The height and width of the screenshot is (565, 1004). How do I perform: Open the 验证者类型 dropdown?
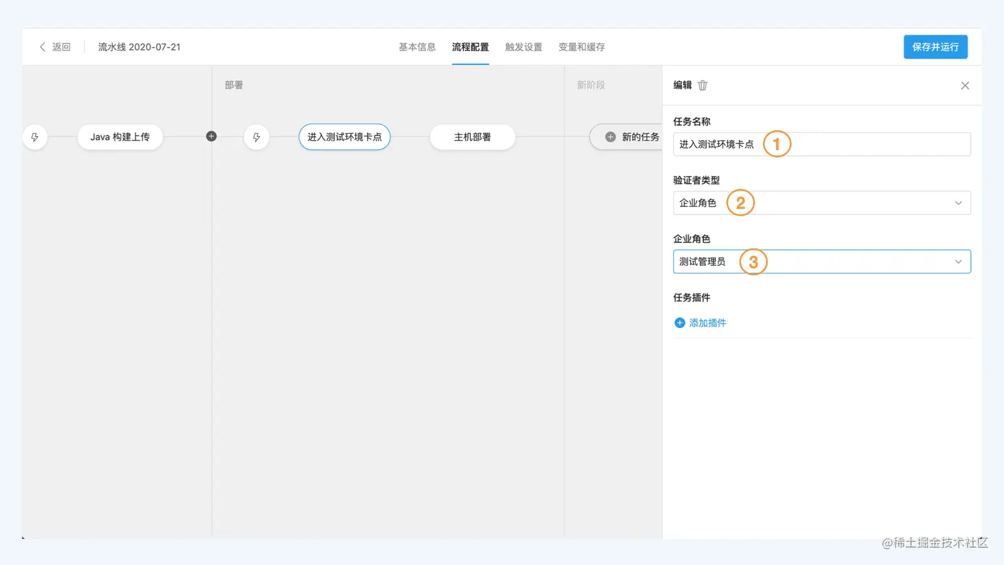pyautogui.click(x=821, y=202)
